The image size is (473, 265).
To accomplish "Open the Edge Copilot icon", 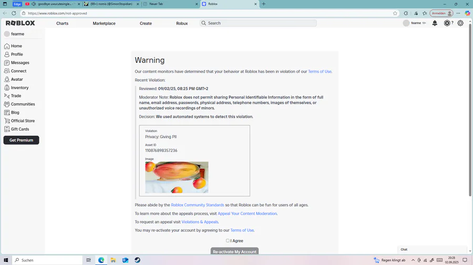I will 467,13.
